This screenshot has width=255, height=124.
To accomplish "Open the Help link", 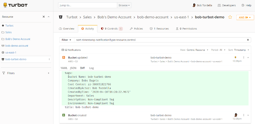I will coord(246,5).
